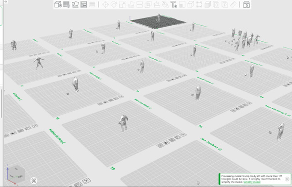292x187 pixels.
Task: Remove plate 18 with its X icon
Action: pyautogui.click(x=121, y=97)
